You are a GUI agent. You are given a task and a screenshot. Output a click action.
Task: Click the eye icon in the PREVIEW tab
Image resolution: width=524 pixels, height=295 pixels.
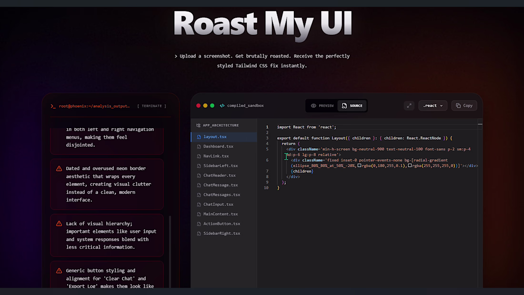[x=313, y=106]
